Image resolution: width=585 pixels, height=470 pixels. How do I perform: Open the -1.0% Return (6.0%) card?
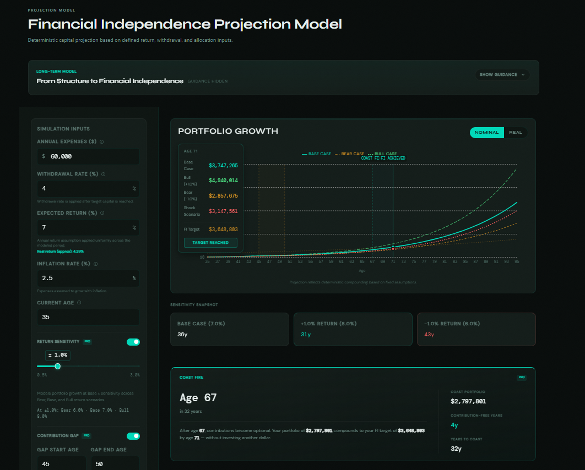(476, 330)
